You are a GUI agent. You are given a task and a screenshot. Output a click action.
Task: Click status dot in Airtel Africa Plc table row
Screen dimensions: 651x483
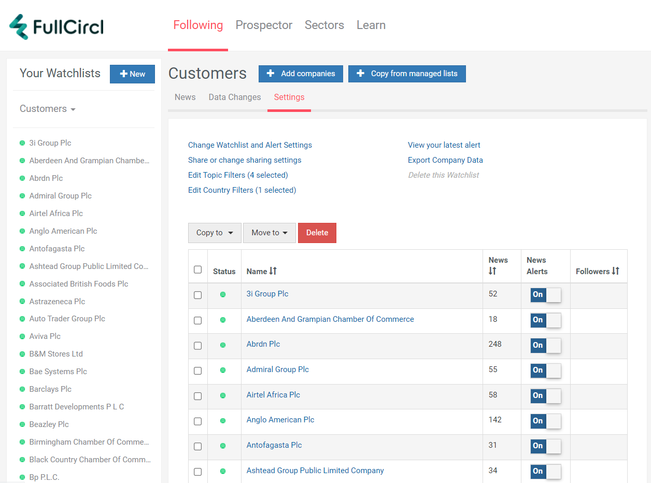pyautogui.click(x=223, y=395)
